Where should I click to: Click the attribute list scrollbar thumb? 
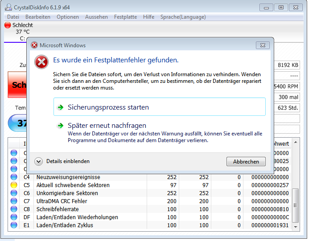pyautogui.click(x=296, y=205)
